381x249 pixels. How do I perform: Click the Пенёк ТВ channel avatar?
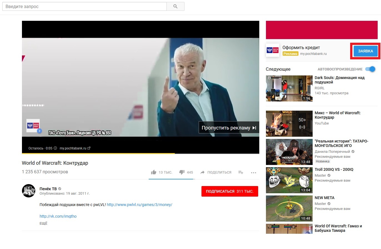coord(29,191)
